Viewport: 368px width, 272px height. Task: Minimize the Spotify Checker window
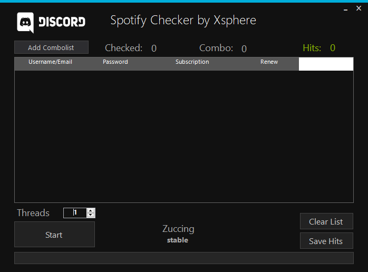pos(345,9)
